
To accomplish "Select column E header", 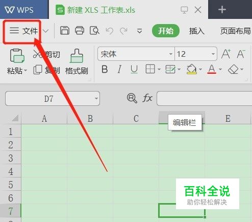I will click(x=228, y=118).
